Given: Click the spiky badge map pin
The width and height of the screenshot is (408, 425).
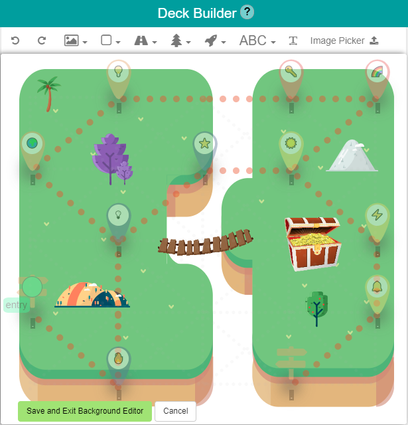Looking at the screenshot, I should (x=291, y=151).
